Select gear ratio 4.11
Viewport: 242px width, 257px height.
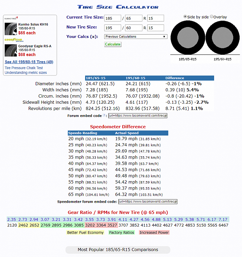tap(123, 219)
